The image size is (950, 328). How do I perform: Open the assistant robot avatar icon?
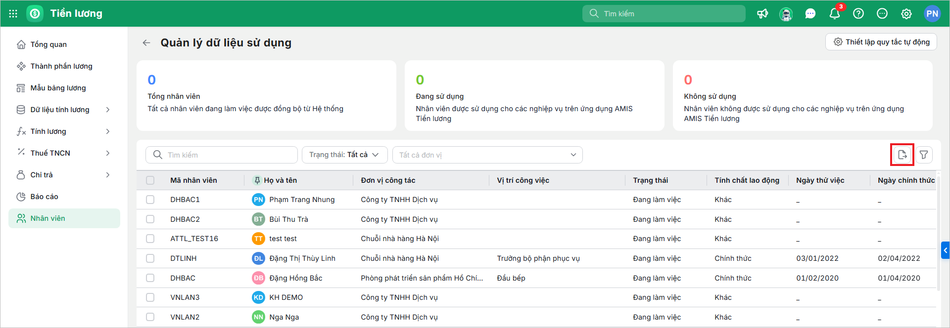786,14
